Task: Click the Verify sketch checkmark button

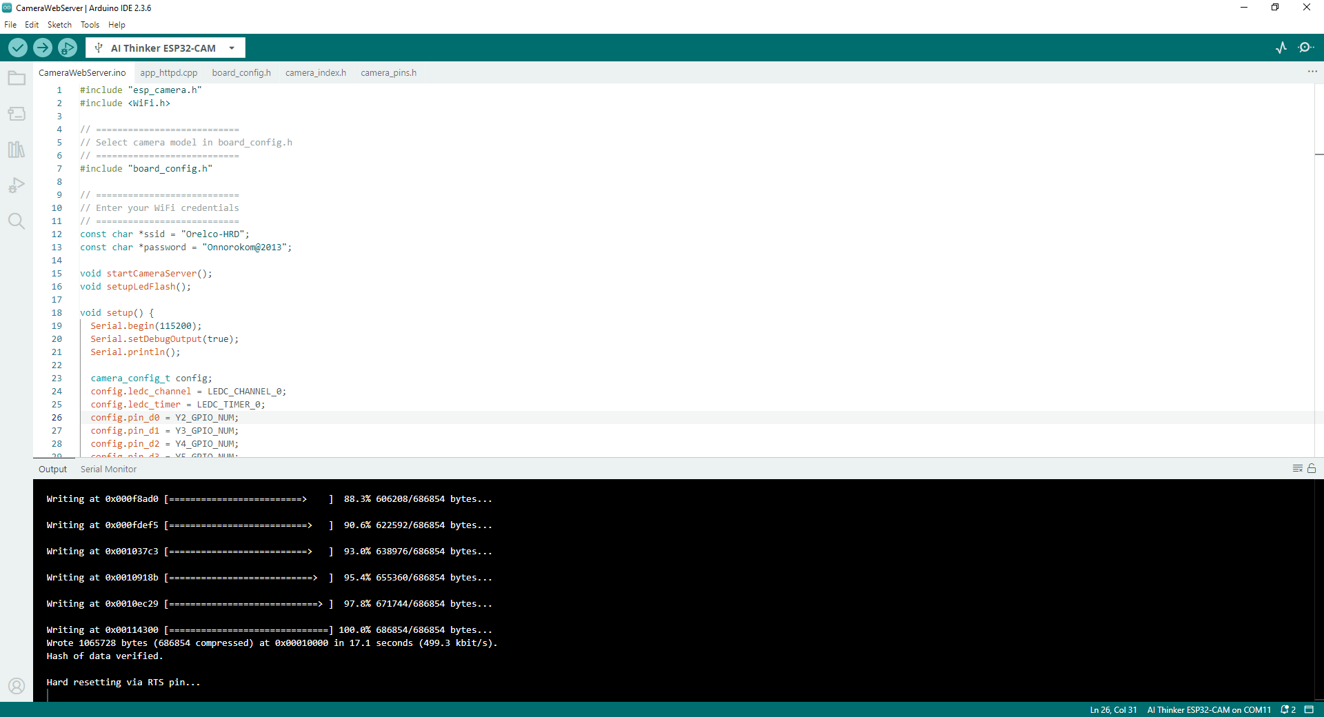Action: (x=18, y=48)
